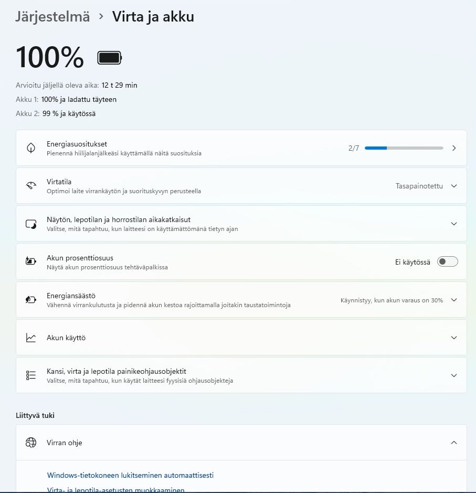Click the screen and sleep timeout icon

[31, 224]
